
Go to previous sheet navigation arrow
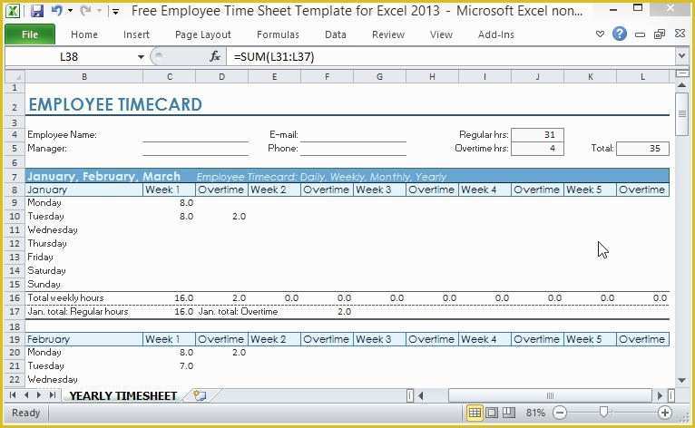(26, 395)
